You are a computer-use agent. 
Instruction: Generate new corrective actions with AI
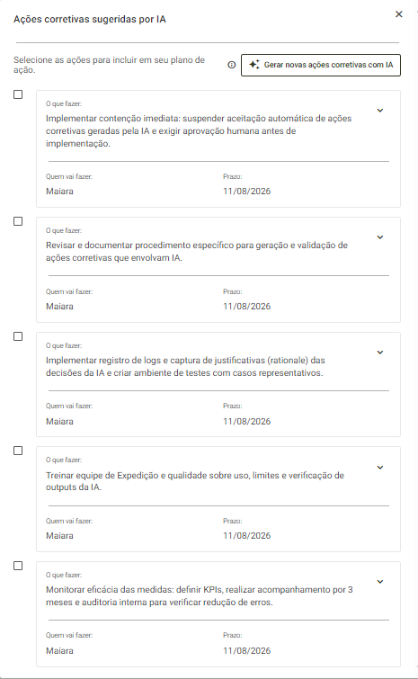tap(321, 65)
